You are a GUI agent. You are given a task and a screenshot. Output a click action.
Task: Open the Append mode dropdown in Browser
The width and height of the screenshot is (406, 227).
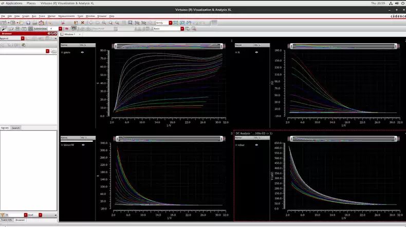pos(23,39)
